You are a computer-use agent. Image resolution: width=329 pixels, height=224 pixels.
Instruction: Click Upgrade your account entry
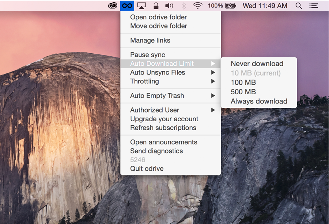point(171,119)
